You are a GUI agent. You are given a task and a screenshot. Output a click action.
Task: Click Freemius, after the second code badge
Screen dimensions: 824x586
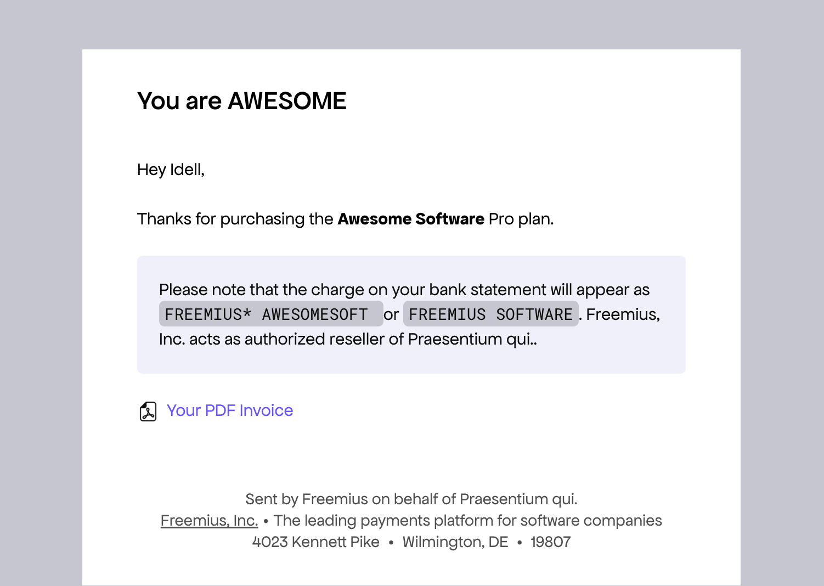click(x=623, y=314)
